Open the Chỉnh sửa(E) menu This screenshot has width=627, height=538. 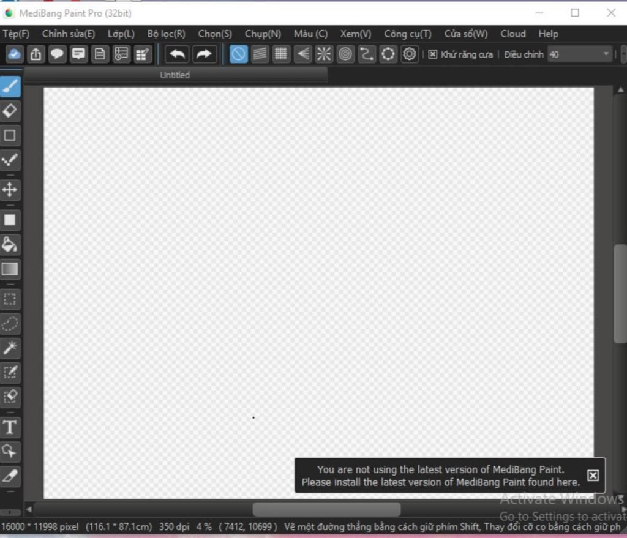[x=69, y=34]
